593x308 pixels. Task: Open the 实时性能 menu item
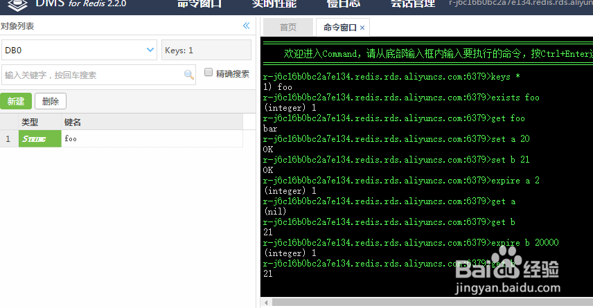click(274, 4)
